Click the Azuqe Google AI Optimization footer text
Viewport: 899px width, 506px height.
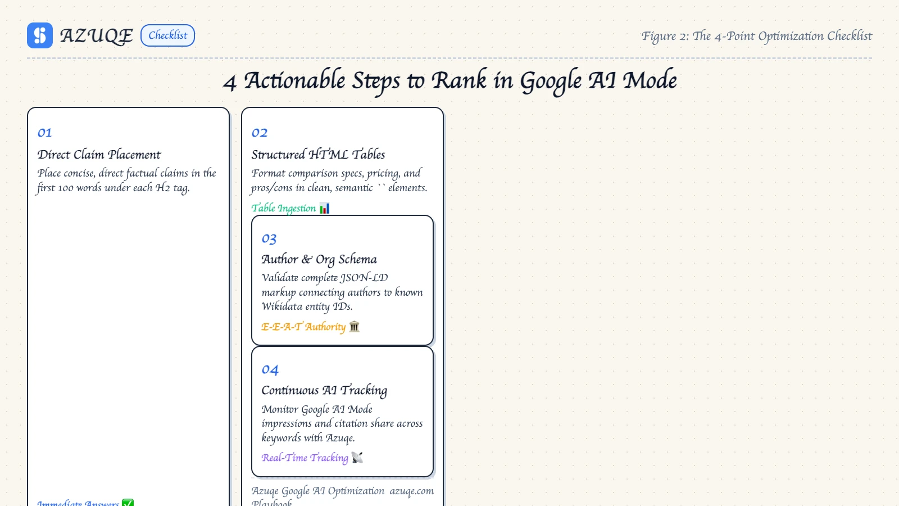318,495
